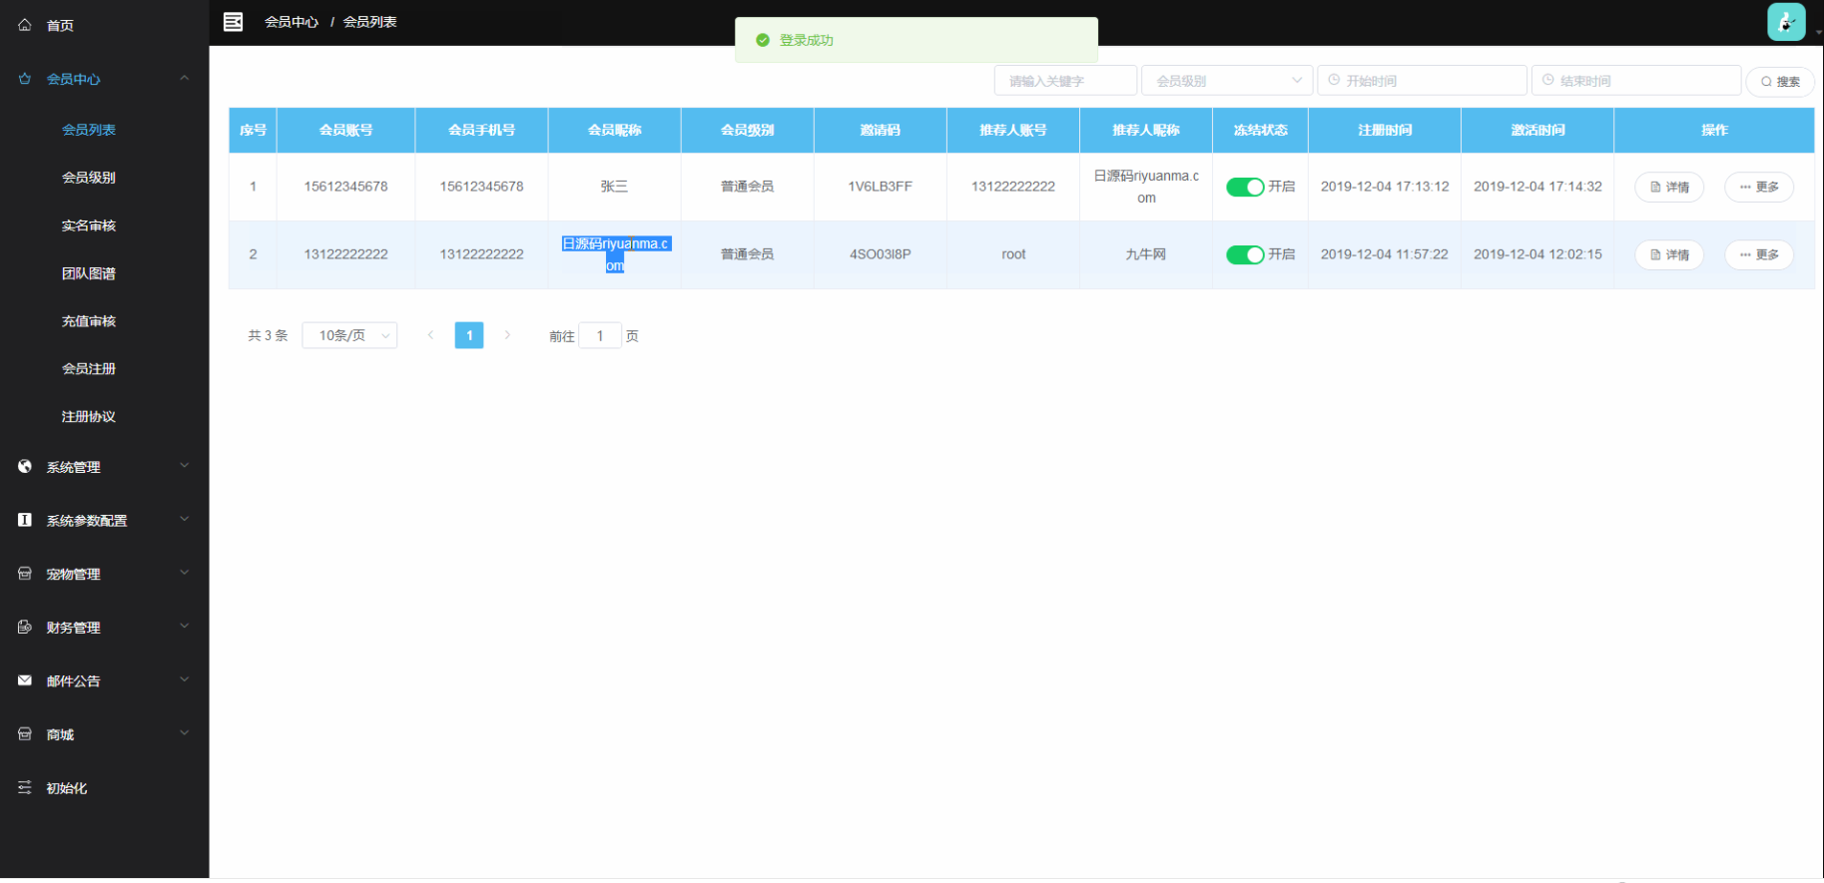Expand the 系统管理 menu chevron
Viewport: 1824px width, 883px height.
[x=185, y=465]
